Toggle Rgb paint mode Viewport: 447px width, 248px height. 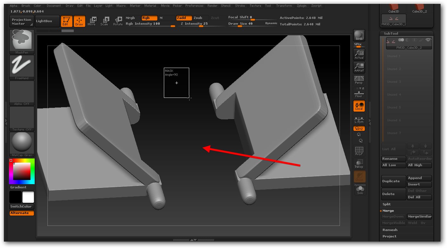149,18
